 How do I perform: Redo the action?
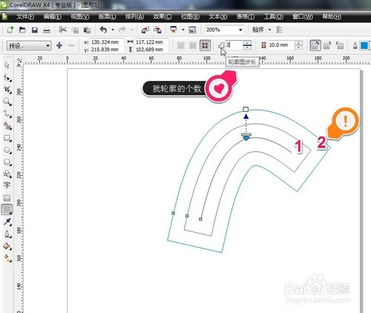tap(122, 30)
